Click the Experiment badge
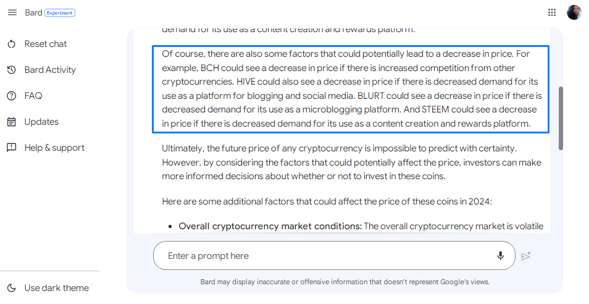 [x=60, y=13]
